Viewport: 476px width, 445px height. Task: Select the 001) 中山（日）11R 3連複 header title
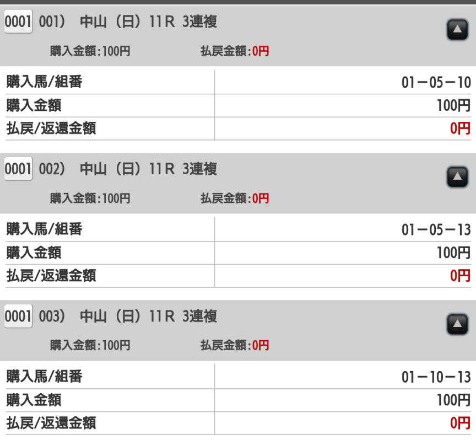128,22
